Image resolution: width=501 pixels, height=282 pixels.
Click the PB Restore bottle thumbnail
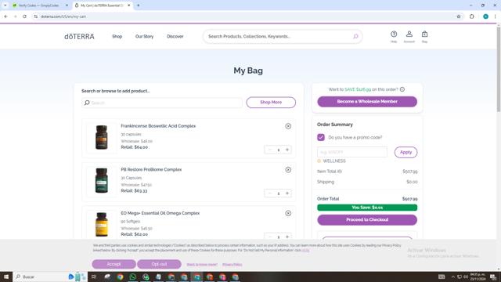tap(102, 181)
